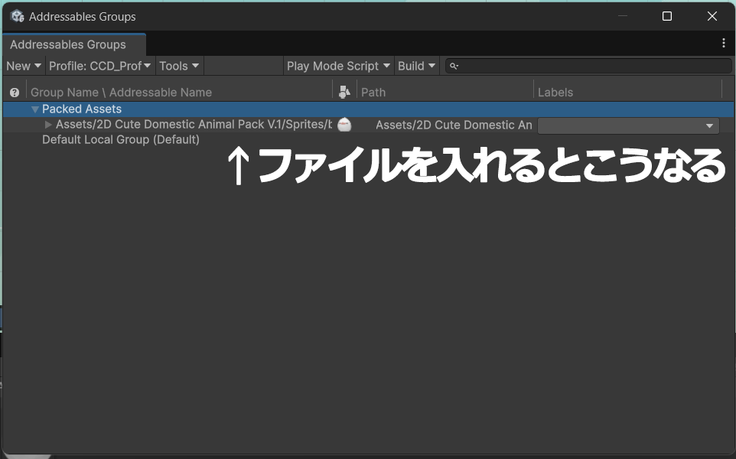Open the window's three-dot options menu
Image resolution: width=736 pixels, height=459 pixels.
click(723, 44)
